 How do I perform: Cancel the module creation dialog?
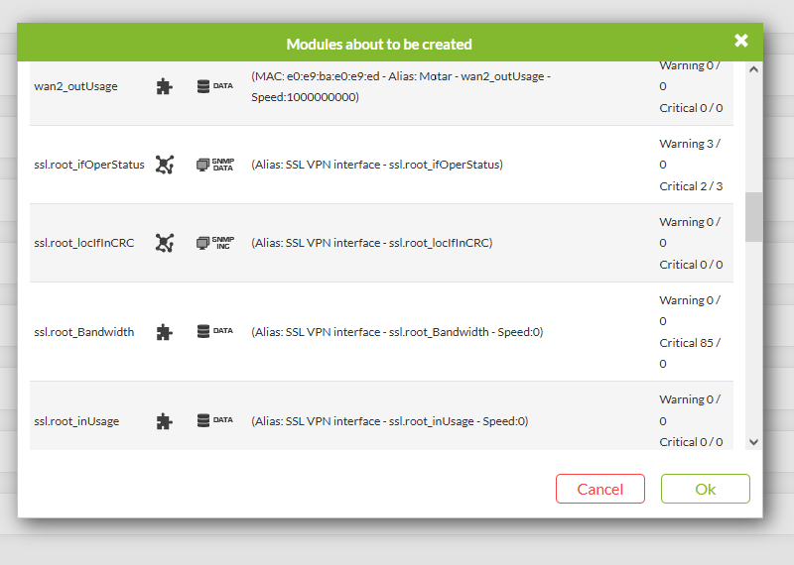point(600,489)
